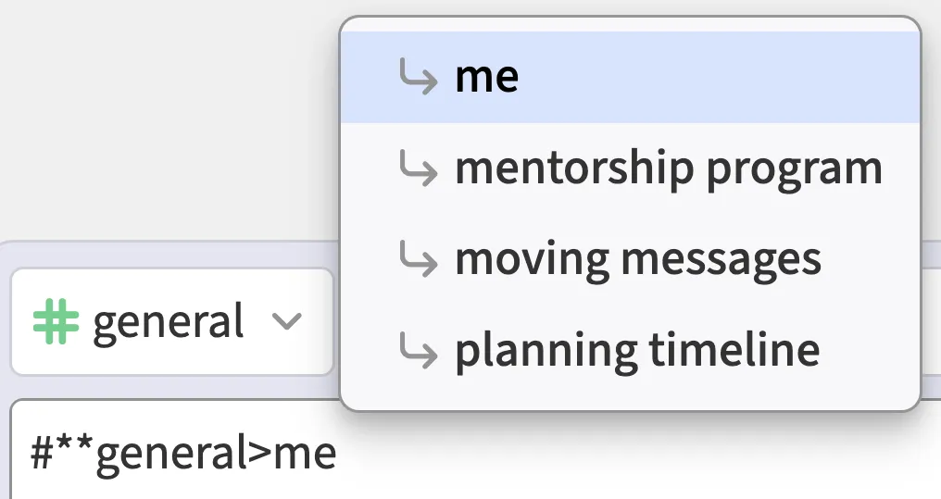
Task: Click the green hash icon for general
Action: (55, 321)
